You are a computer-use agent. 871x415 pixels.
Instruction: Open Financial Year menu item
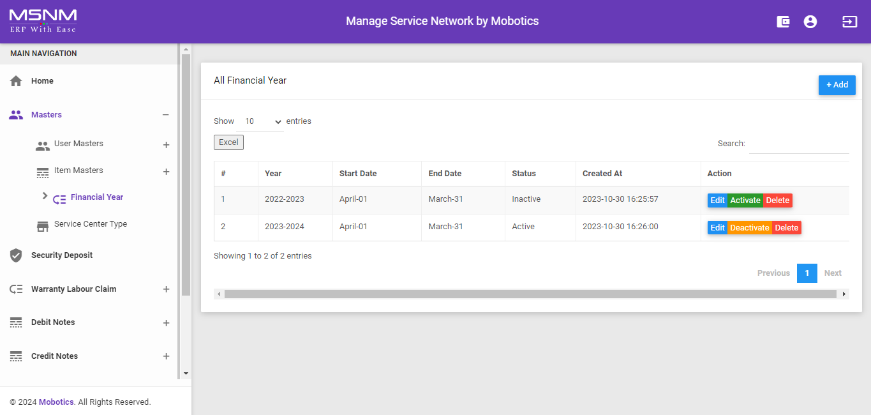pyautogui.click(x=97, y=197)
